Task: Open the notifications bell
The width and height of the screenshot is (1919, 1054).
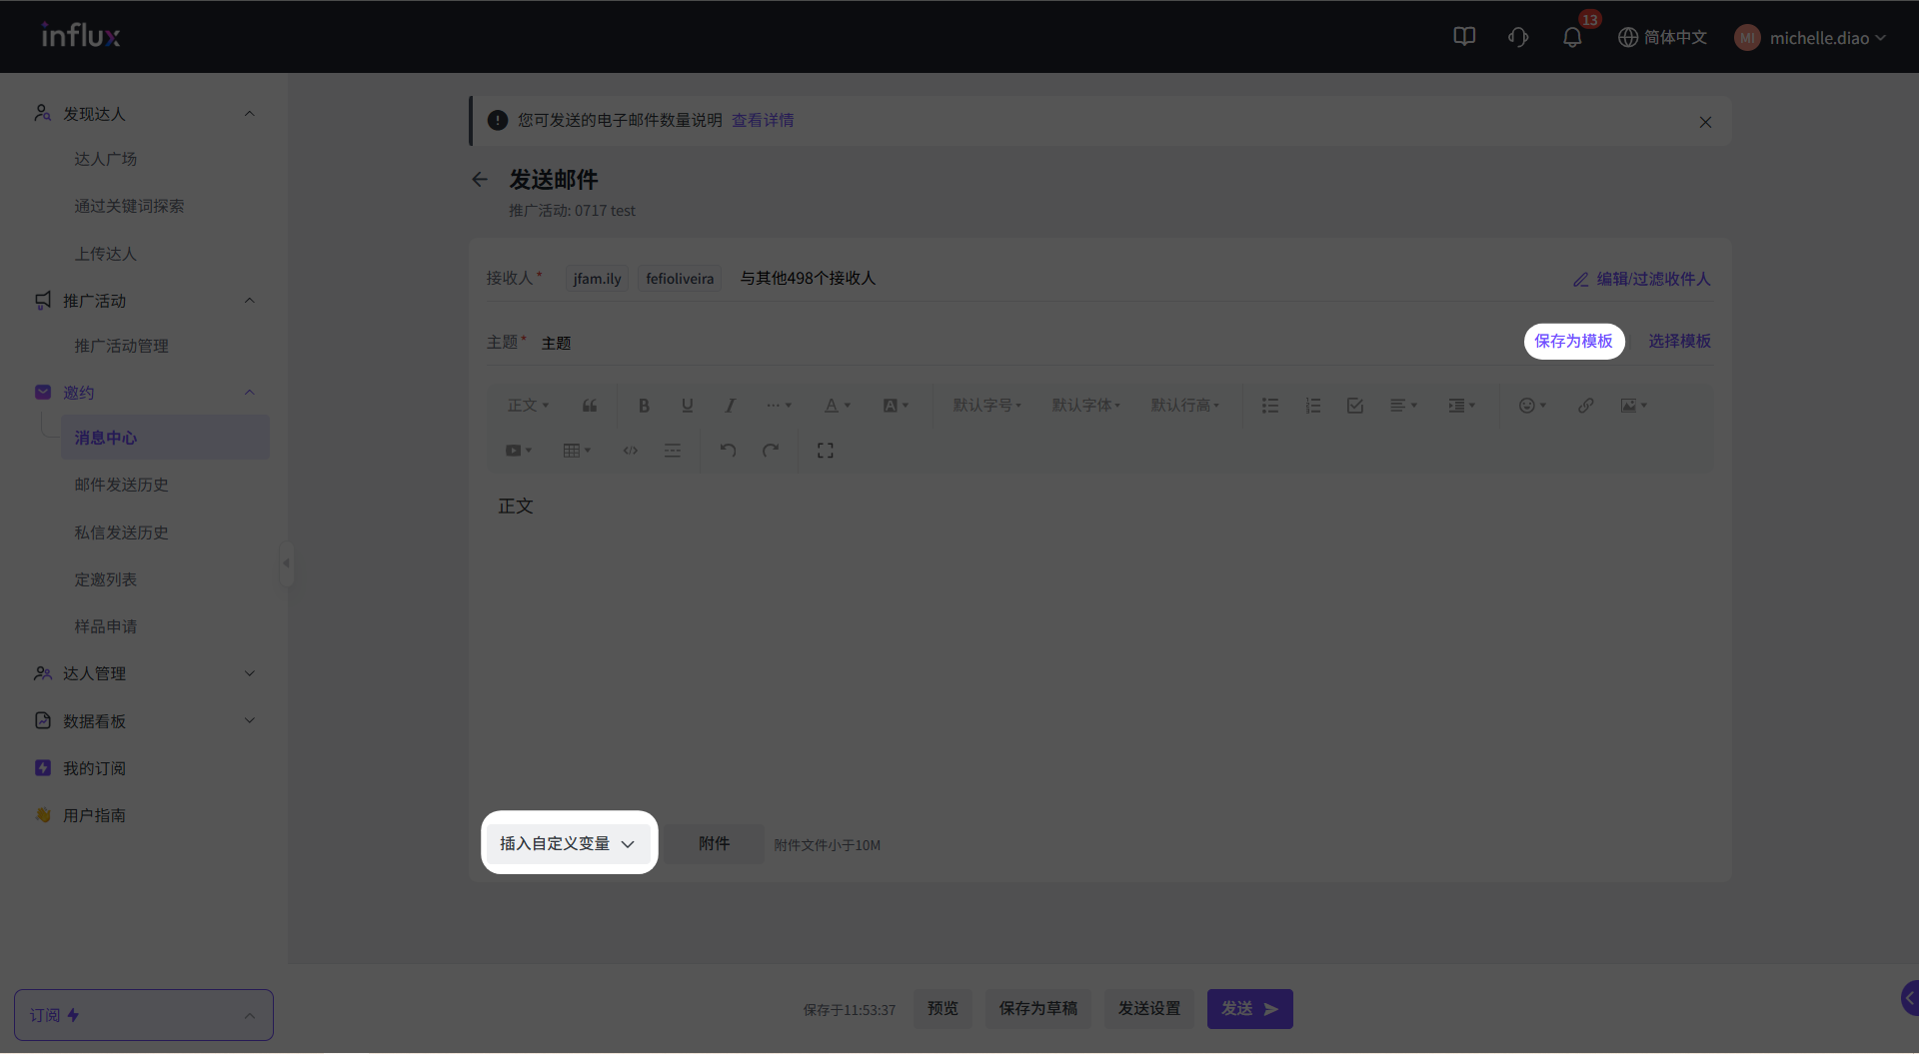Action: pos(1571,38)
